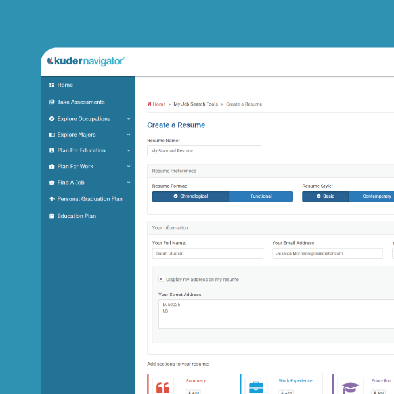This screenshot has height=394, width=394.
Task: Click the Resume Name input field
Action: pyautogui.click(x=204, y=151)
